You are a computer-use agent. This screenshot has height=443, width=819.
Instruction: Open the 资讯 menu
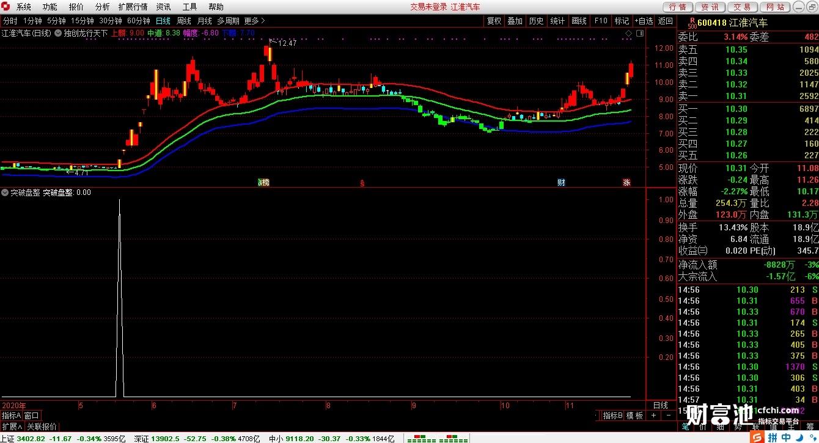(163, 7)
